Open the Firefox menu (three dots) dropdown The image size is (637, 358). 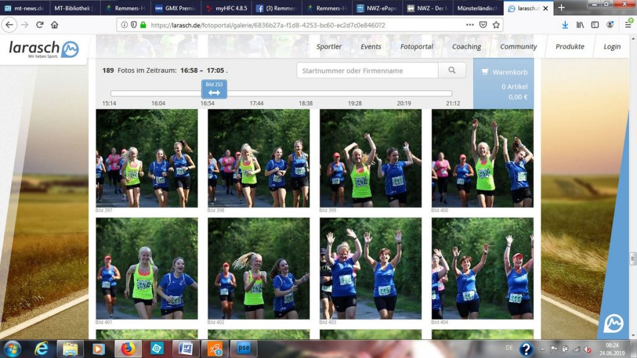pos(470,26)
